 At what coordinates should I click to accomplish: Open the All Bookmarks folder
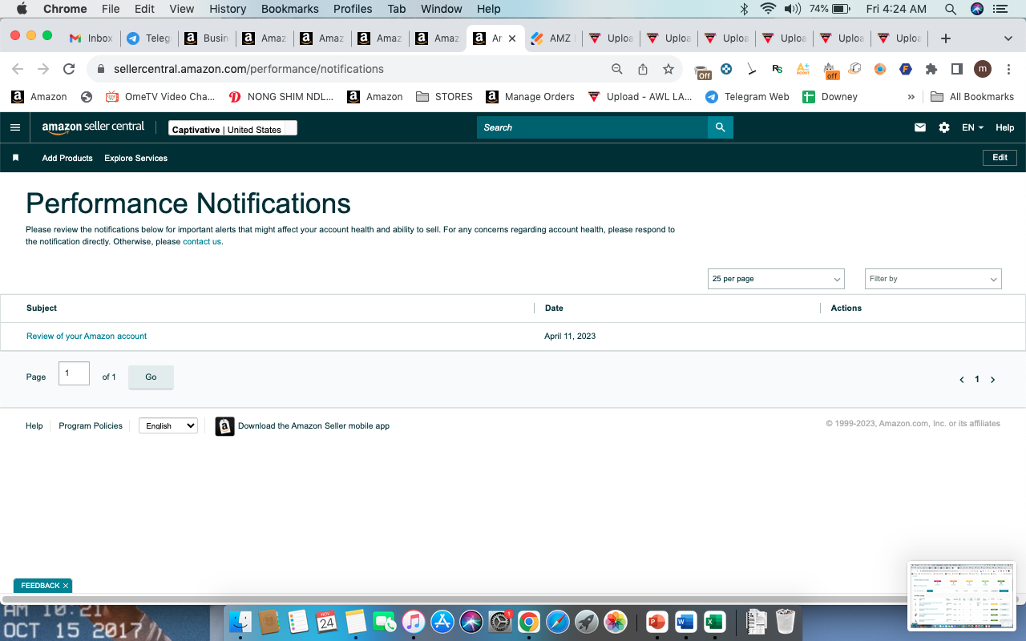pos(972,97)
